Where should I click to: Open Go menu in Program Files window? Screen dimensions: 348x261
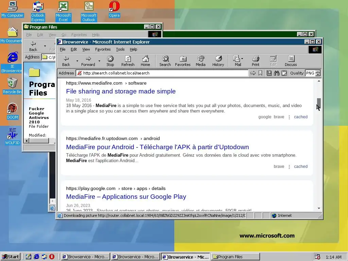tap(64, 35)
